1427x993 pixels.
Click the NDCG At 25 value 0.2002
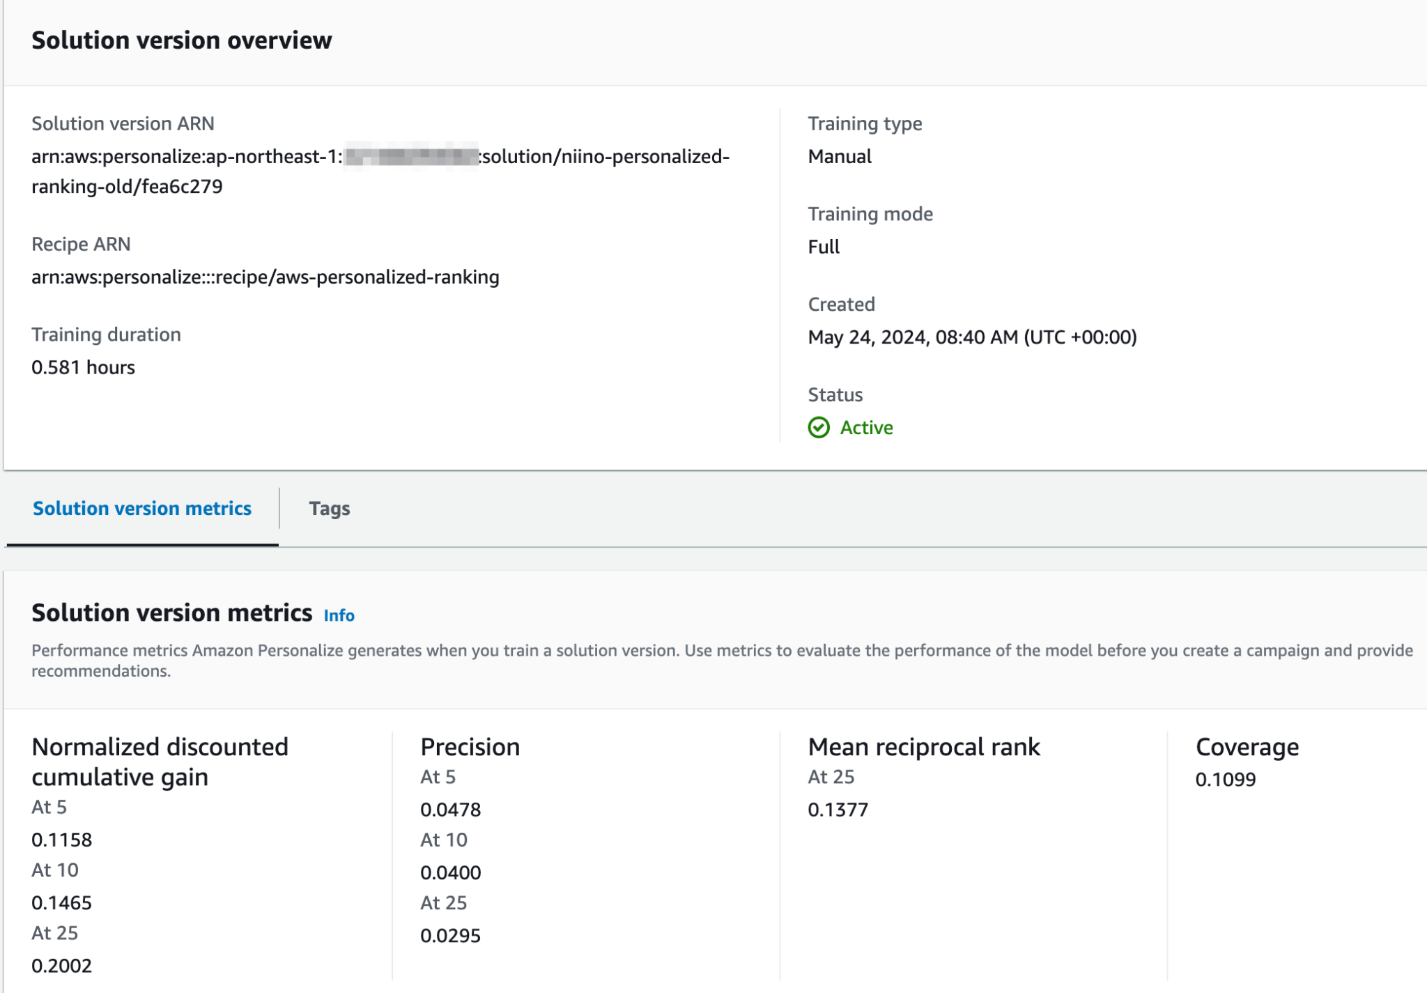(x=61, y=966)
